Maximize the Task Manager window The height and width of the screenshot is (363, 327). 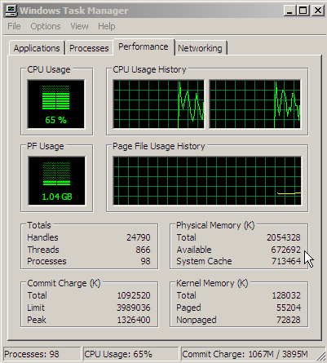[303, 11]
